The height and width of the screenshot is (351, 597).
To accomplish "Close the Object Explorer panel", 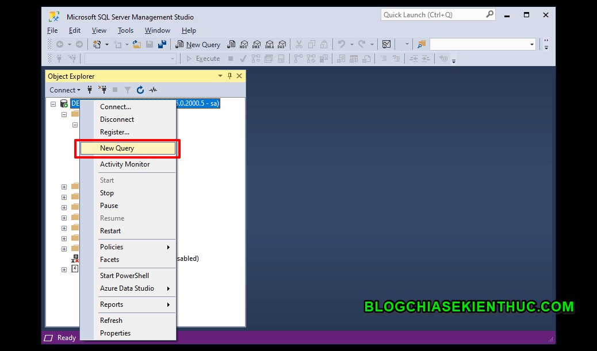I will click(239, 76).
